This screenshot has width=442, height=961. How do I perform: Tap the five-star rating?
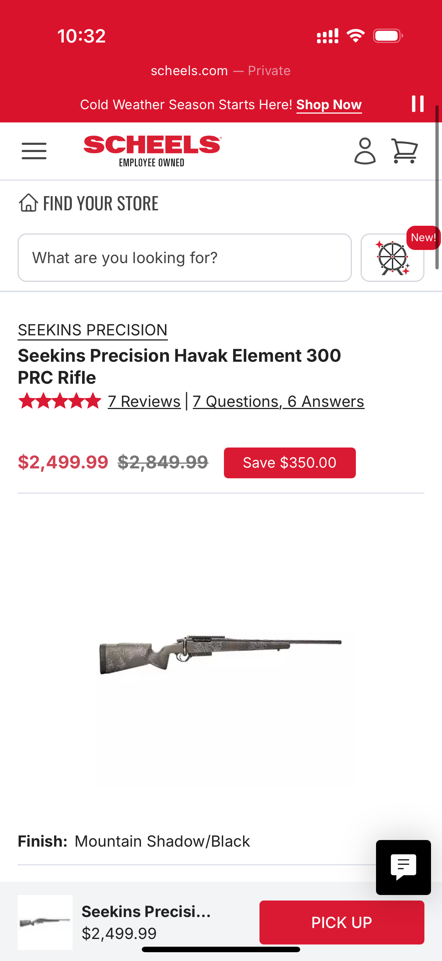60,401
